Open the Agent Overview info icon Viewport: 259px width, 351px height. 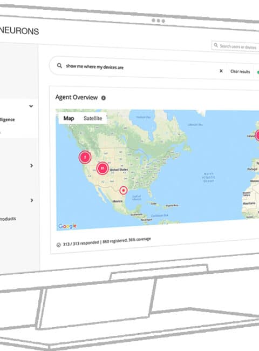click(104, 98)
